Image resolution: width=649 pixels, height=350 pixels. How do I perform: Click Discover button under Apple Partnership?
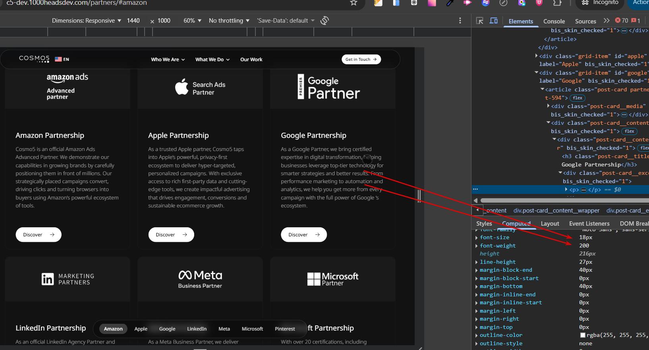(171, 235)
